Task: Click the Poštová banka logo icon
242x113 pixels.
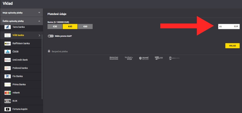Action: point(8,68)
